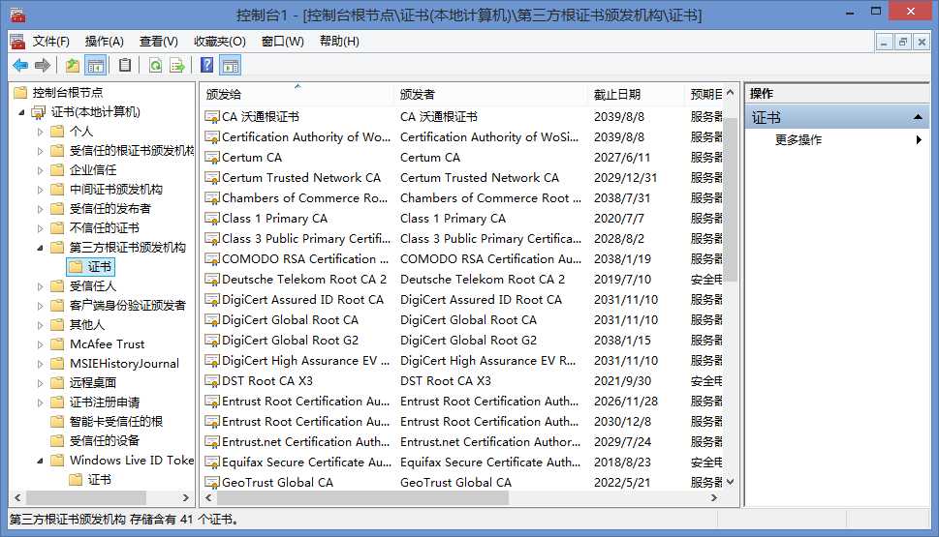
Task: Click folder icon of 控制台根节点
Action: click(x=20, y=92)
